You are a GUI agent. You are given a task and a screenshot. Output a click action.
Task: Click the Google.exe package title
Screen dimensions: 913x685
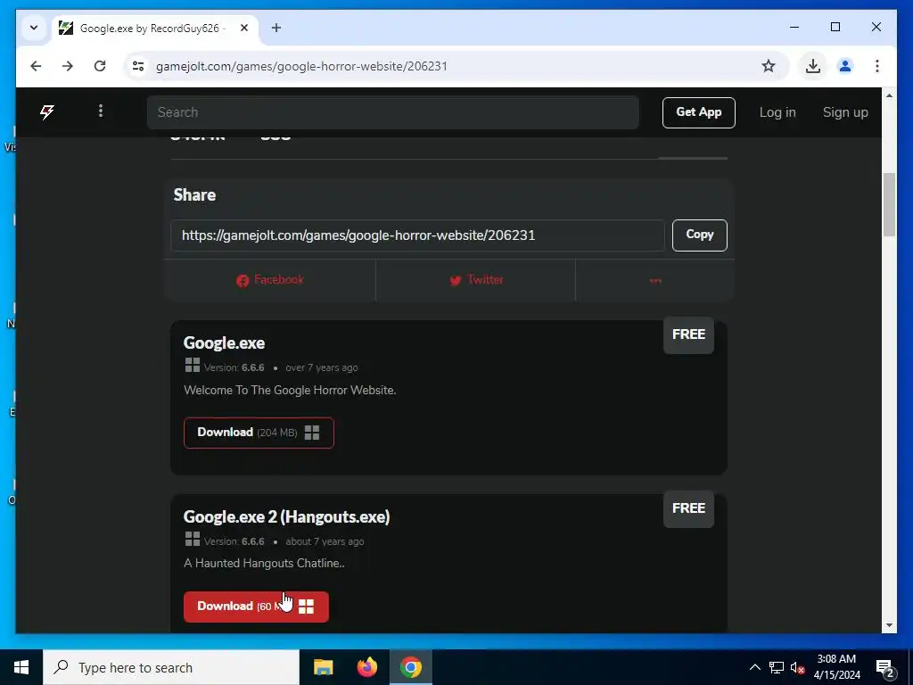224,343
